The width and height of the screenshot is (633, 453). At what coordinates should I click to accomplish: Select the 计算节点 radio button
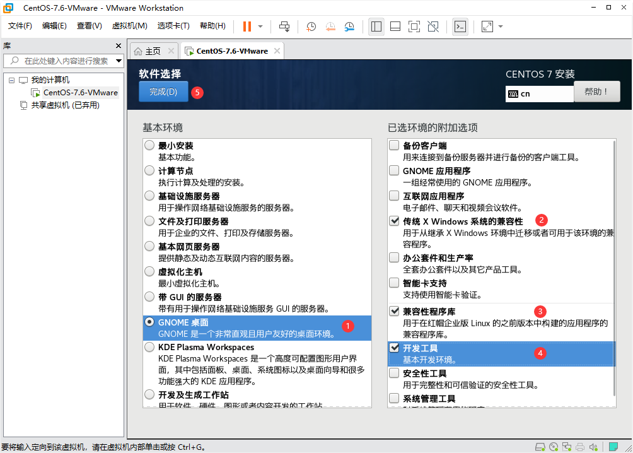[x=150, y=170]
